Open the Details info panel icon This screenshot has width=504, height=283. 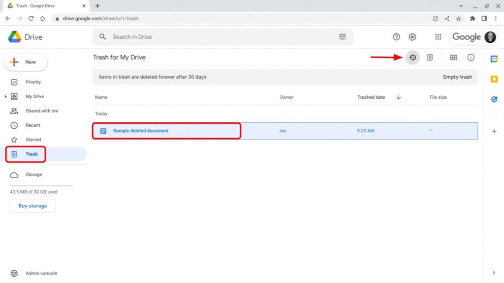point(471,57)
